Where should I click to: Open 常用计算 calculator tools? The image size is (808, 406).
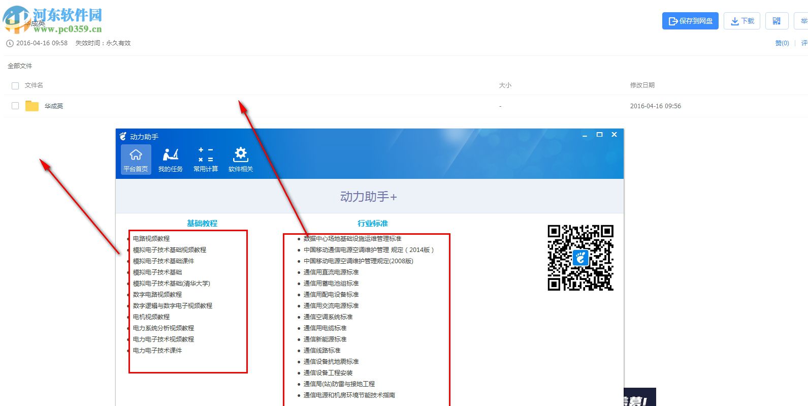coord(206,160)
